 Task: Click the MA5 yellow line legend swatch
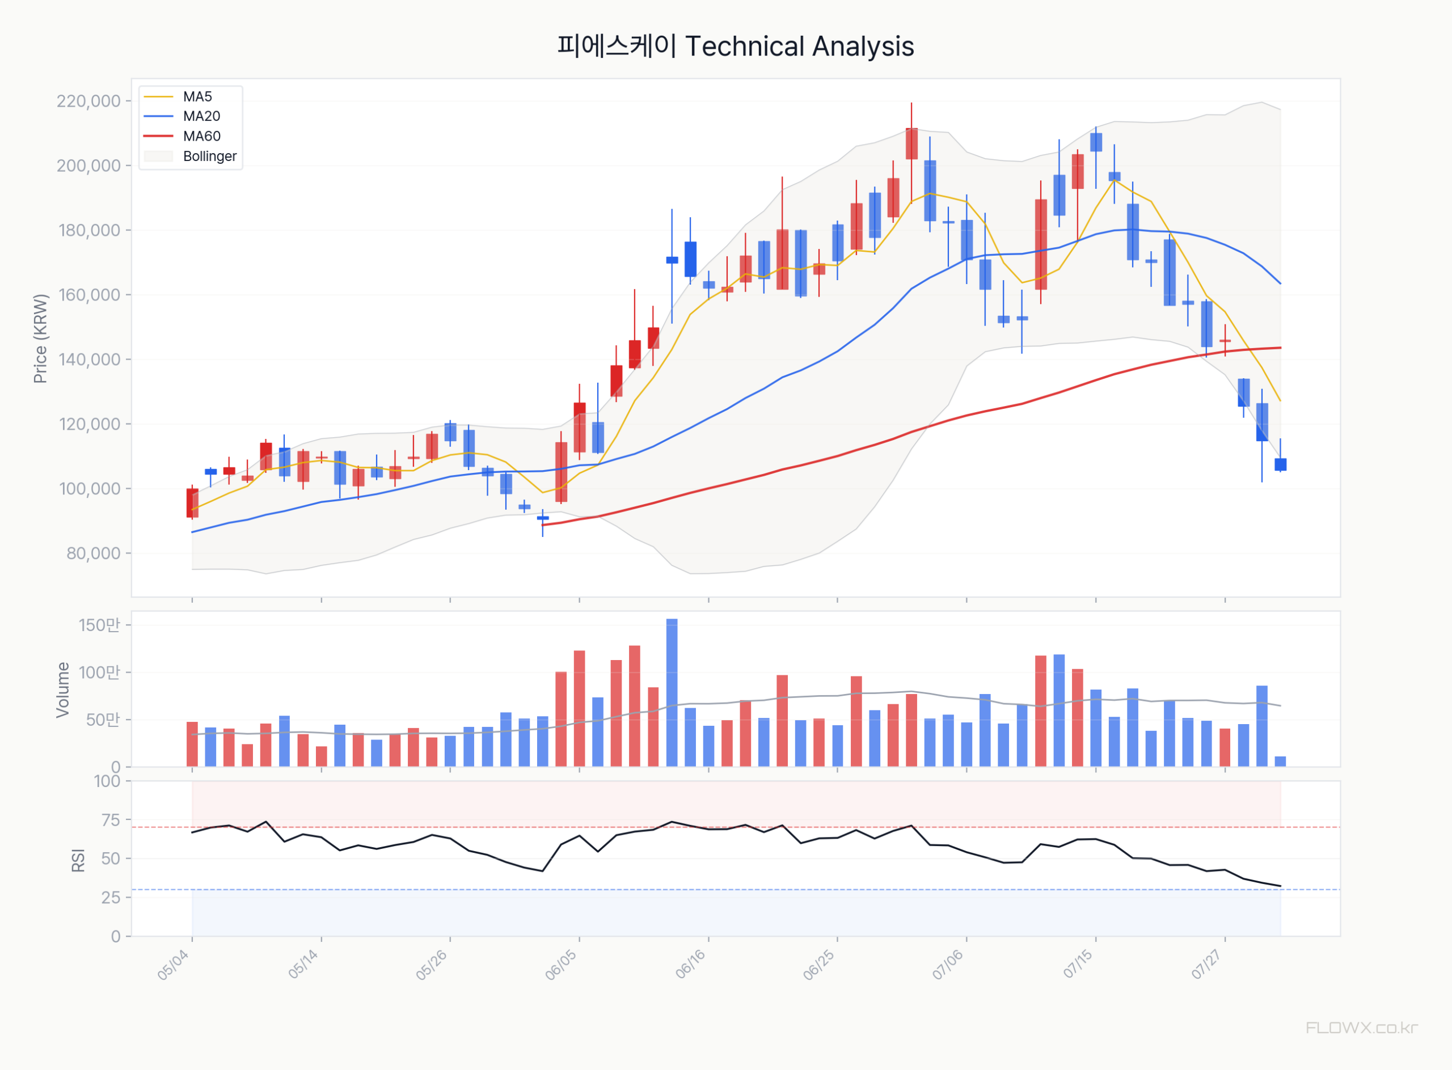point(158,96)
